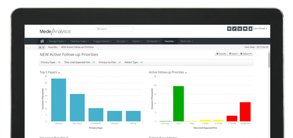Viewport: 293px width, 138px height.
Task: Click the user profile avatar icon
Action: coord(251,29)
